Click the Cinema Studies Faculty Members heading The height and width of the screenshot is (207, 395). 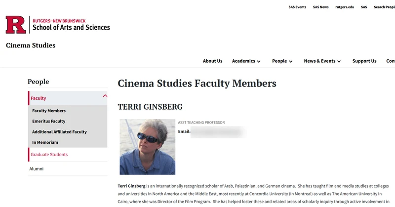click(x=197, y=83)
